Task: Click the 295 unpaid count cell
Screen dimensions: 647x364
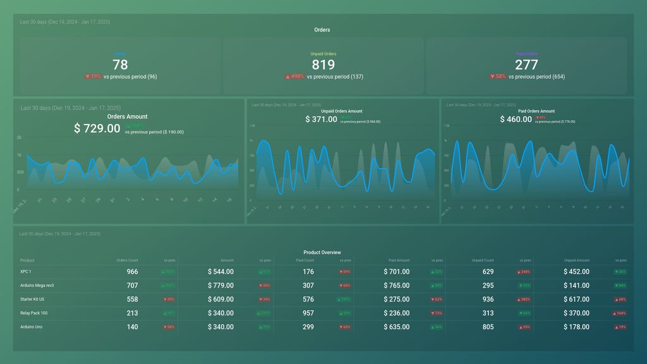Action: [x=488, y=286]
